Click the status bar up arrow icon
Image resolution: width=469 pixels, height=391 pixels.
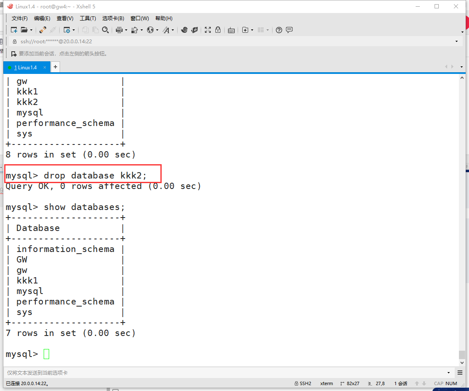pos(417,383)
